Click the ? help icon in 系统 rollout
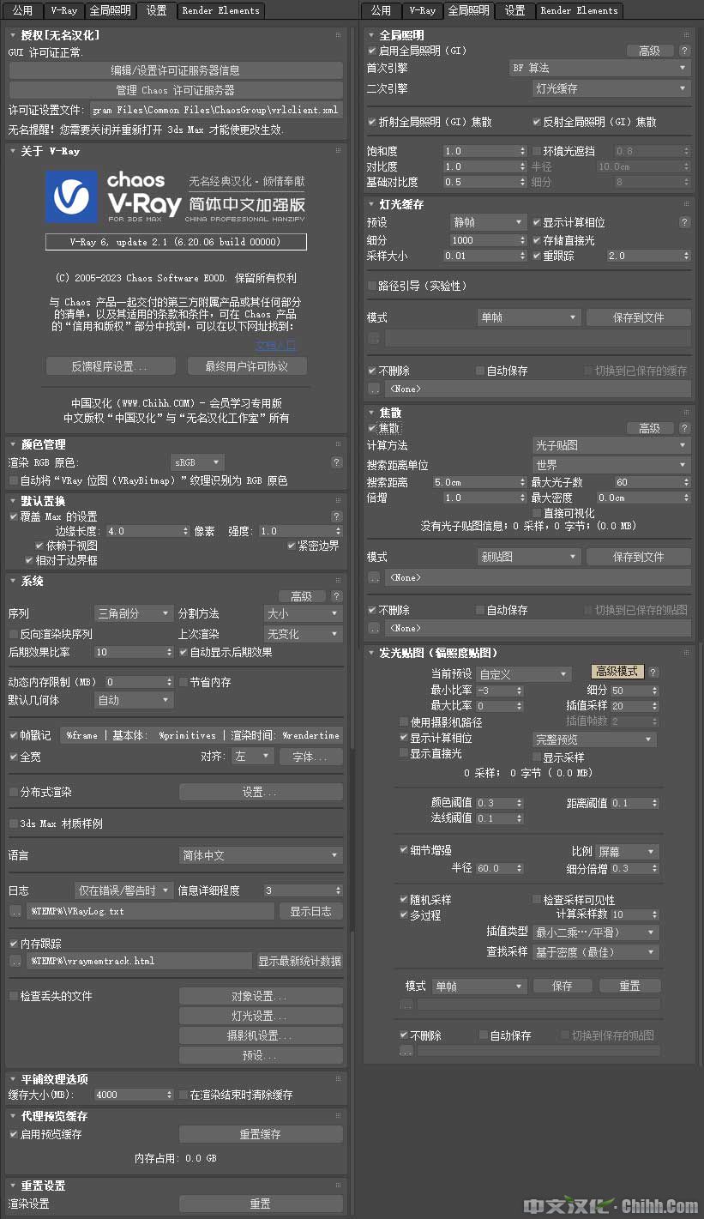 [x=337, y=596]
